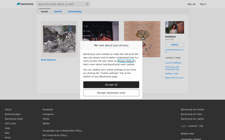Click the MANEKA artist profile photo
The height and width of the screenshot is (140, 225).
coord(175,27)
